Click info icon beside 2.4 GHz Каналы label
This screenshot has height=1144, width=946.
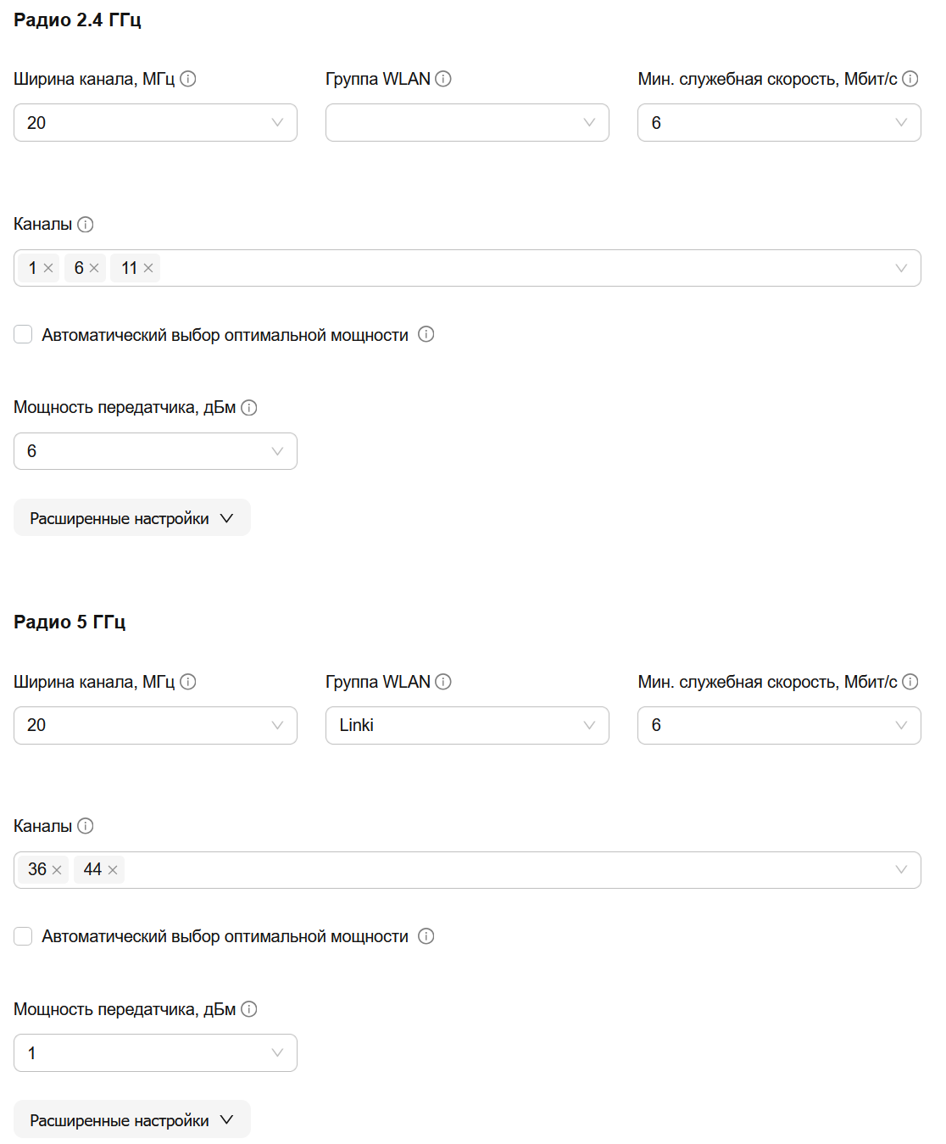[86, 225]
